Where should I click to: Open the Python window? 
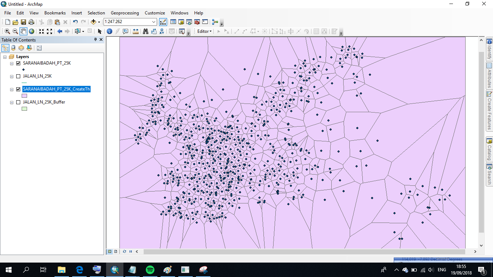[x=205, y=22]
